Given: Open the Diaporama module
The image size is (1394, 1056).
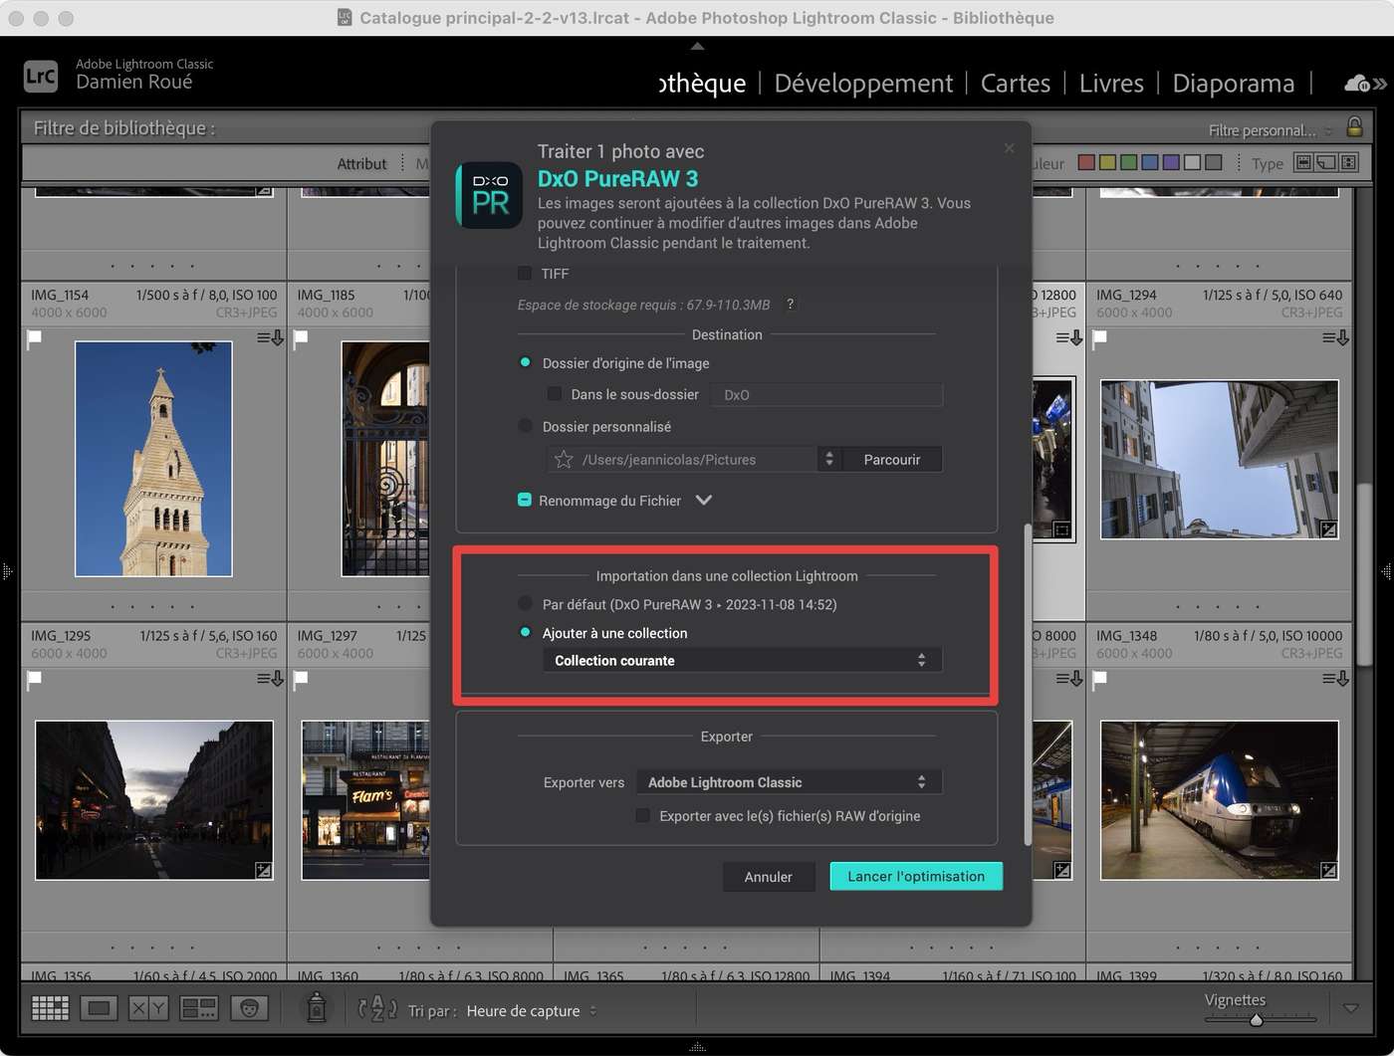Looking at the screenshot, I should (1233, 84).
